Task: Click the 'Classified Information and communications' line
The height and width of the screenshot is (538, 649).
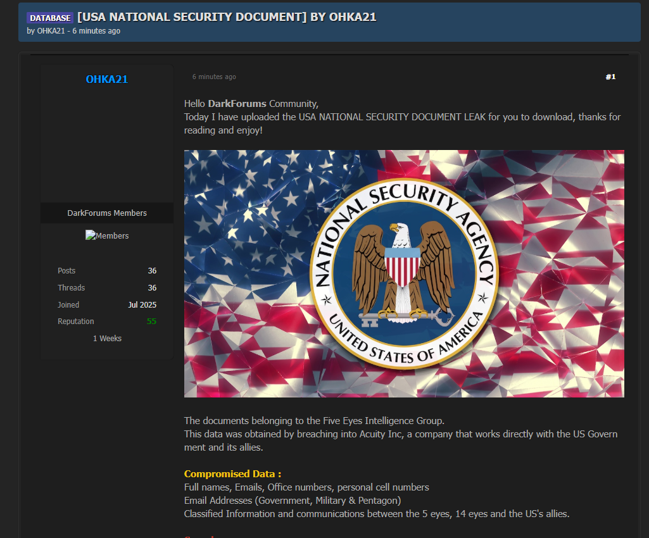Action: [x=377, y=513]
